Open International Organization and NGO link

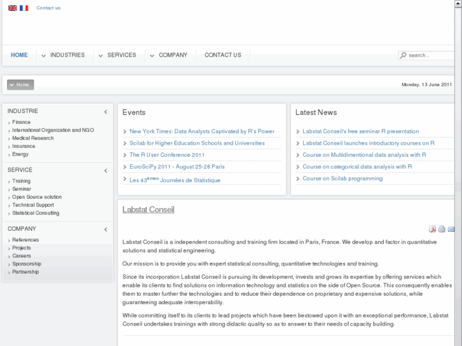point(53,130)
